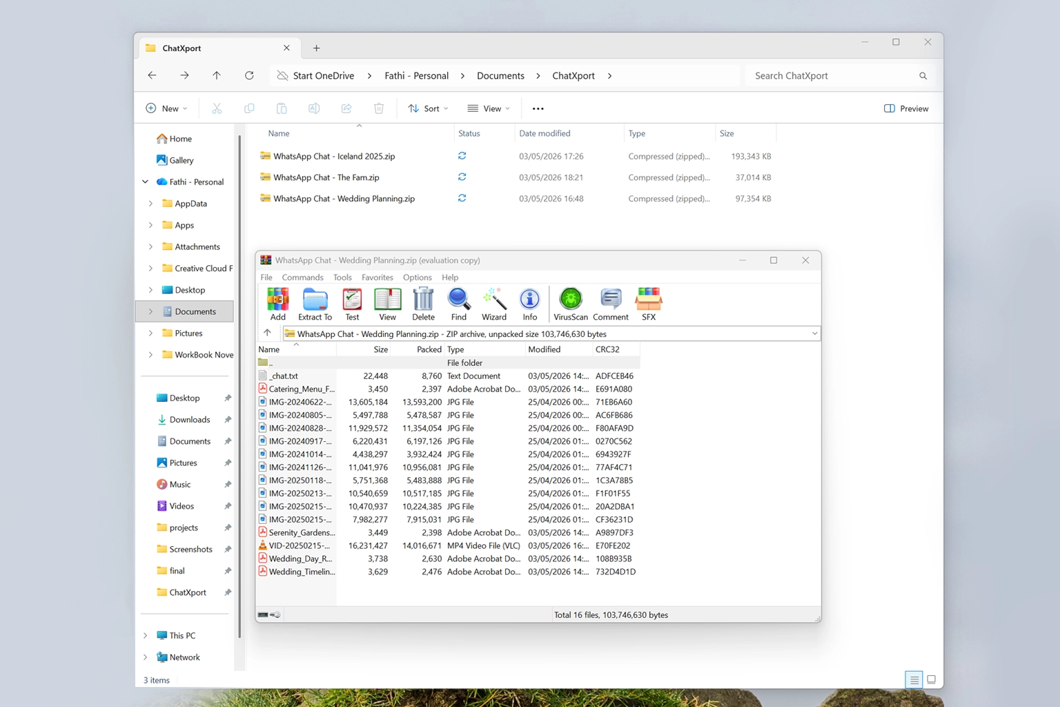The image size is (1060, 707).
Task: Click Start OneDrive in address bar
Action: (323, 75)
